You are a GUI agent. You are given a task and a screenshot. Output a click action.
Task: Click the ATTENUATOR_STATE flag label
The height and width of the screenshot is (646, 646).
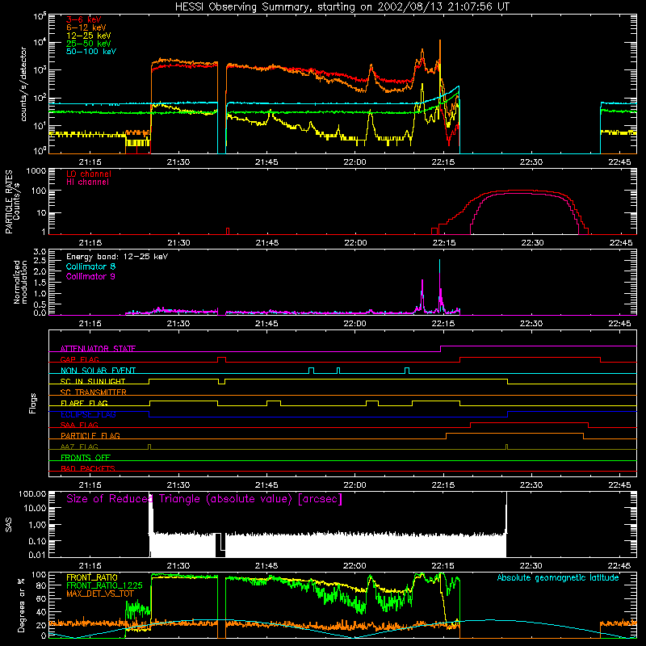tap(98, 349)
